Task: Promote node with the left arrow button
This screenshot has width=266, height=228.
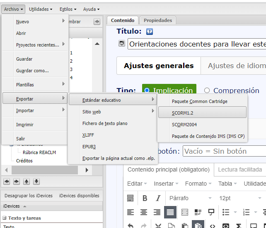Action: pos(7,181)
